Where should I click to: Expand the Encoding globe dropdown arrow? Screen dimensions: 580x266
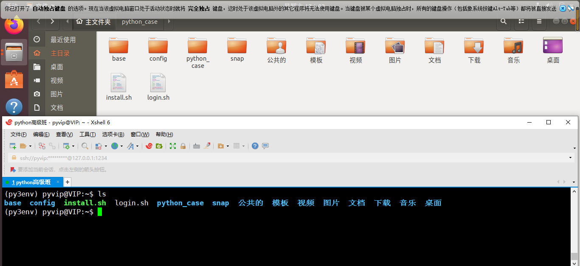tap(121, 146)
